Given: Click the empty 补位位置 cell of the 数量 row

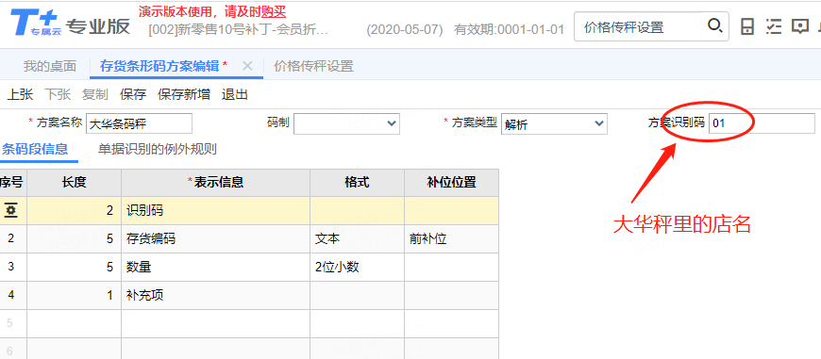Looking at the screenshot, I should pyautogui.click(x=451, y=267).
